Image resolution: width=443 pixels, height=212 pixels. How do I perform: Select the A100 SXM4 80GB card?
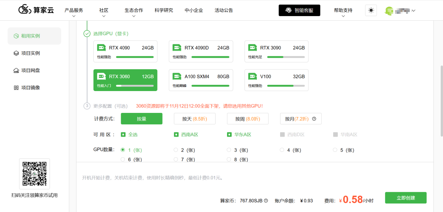201,80
